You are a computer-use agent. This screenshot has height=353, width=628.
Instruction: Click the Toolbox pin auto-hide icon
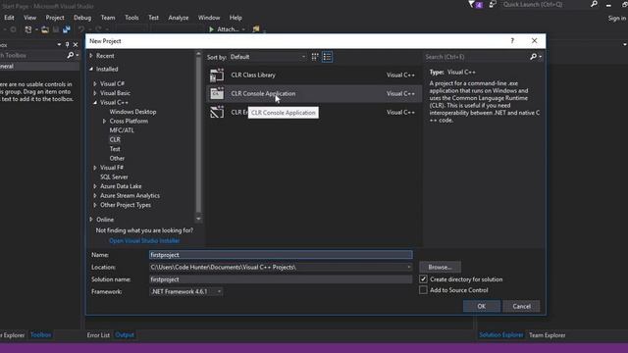(67, 44)
